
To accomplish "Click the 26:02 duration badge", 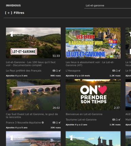I will tap(56, 108).
